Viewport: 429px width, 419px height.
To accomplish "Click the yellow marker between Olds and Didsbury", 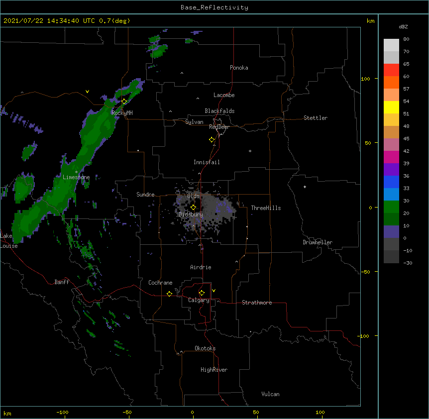I will (194, 208).
